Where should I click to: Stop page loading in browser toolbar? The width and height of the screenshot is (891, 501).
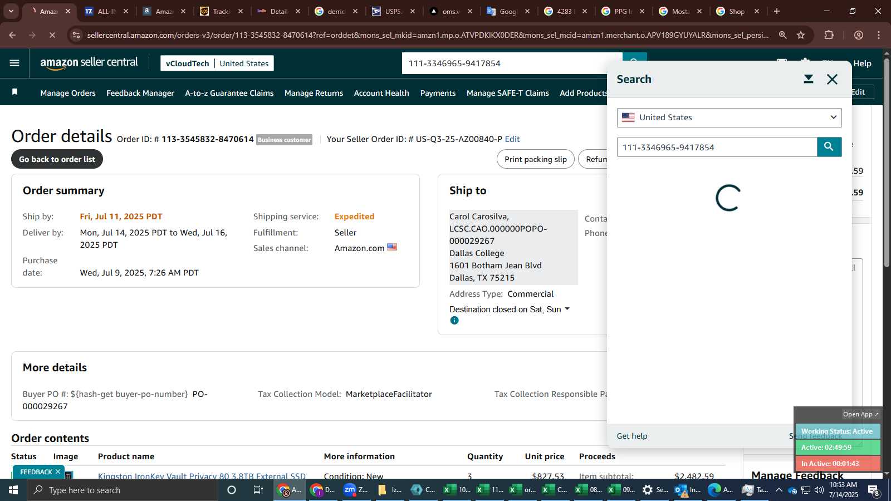pos(52,35)
